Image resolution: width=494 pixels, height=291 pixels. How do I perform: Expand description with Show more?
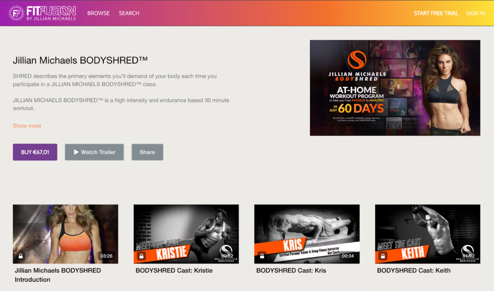tap(27, 126)
